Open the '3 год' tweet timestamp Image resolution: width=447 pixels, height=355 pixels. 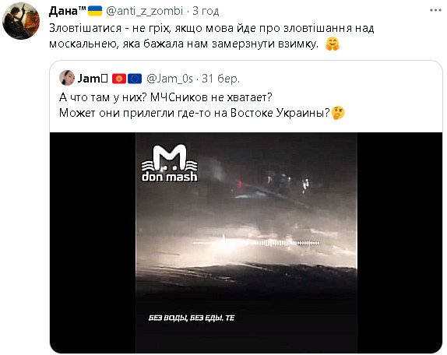point(206,11)
